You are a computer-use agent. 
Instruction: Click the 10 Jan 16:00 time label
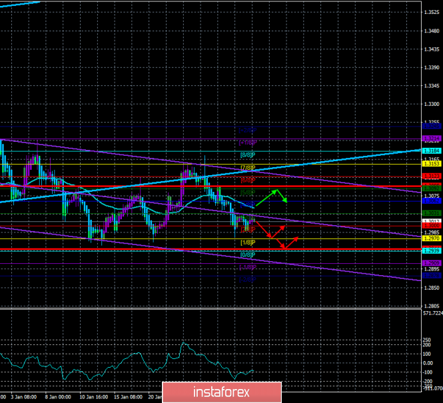click(93, 397)
